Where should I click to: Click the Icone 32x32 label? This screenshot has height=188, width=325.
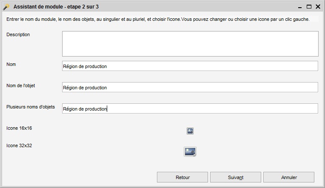[19, 145]
